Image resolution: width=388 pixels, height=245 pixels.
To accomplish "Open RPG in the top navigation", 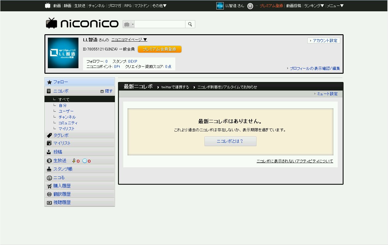I will 128,6.
